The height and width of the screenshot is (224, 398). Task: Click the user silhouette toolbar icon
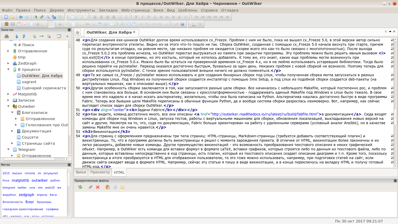tap(194, 24)
